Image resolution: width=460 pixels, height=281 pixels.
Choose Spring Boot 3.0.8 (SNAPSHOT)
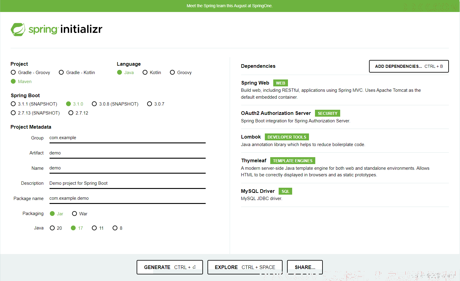pos(115,104)
